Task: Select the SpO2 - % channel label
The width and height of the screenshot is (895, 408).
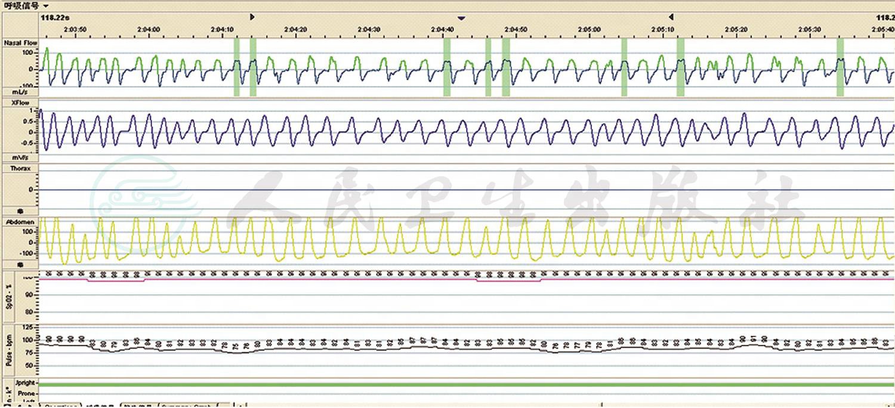Action: 10,297
